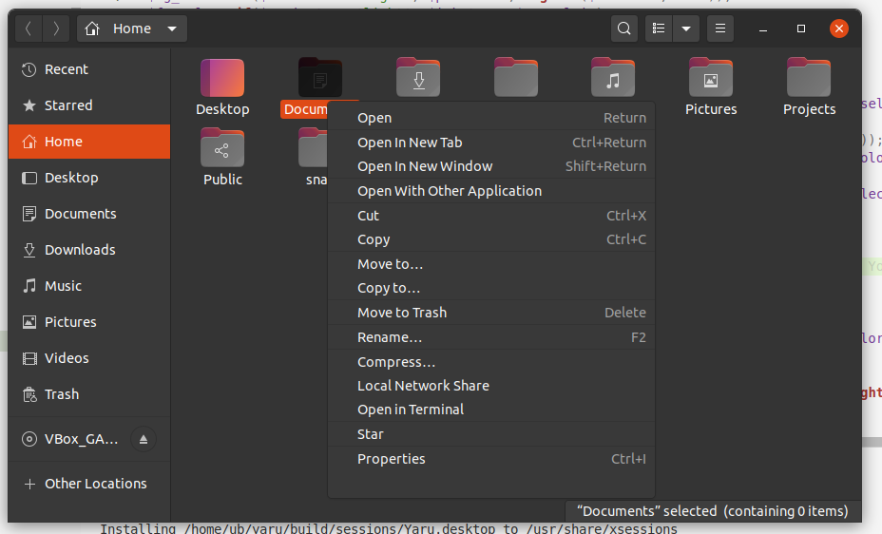
Task: Eject the VBox_GA disc
Action: (144, 439)
